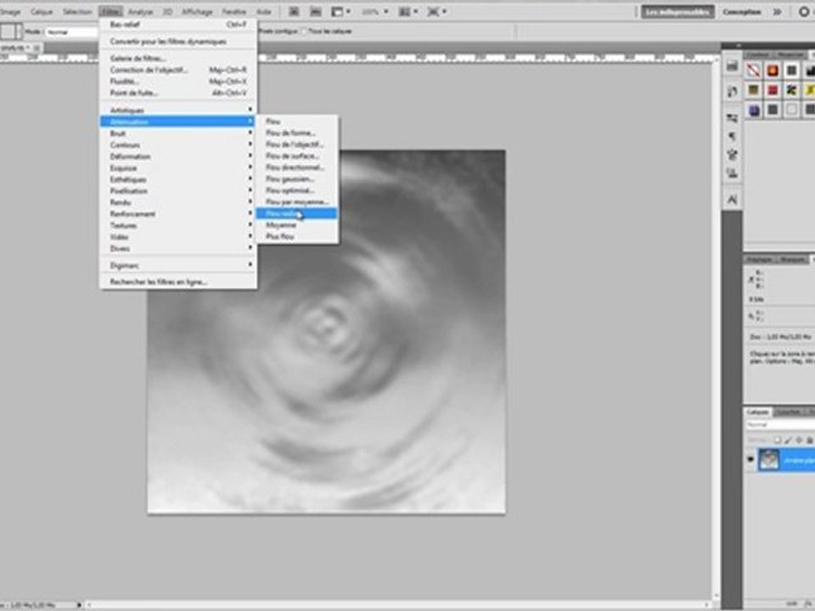The width and height of the screenshot is (815, 611).
Task: Choose 'Flou gaussien...' from the submenu
Action: (x=296, y=179)
